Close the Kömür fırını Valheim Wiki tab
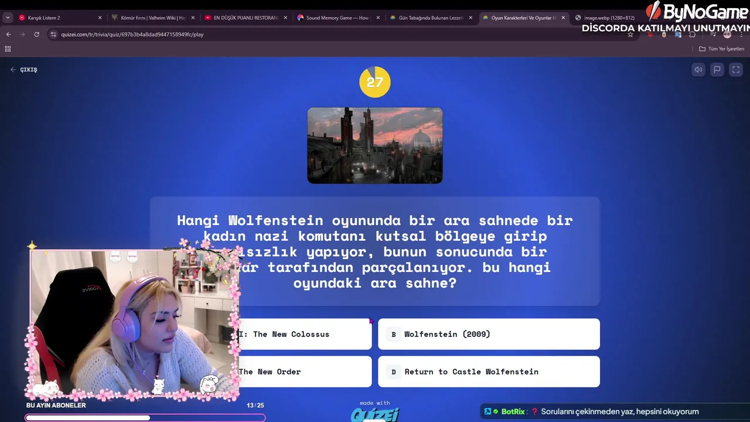The width and height of the screenshot is (750, 422). (193, 18)
